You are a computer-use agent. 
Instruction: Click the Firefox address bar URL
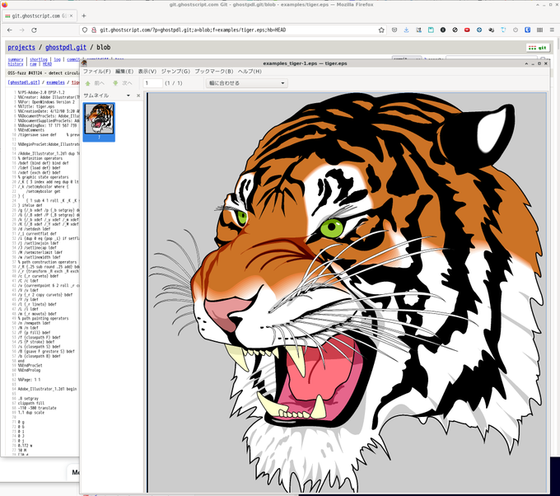pyautogui.click(x=193, y=30)
